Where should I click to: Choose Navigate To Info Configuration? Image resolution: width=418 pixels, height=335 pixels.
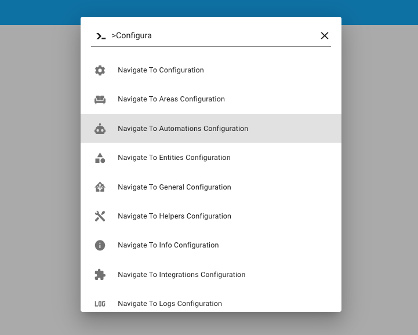coord(168,245)
